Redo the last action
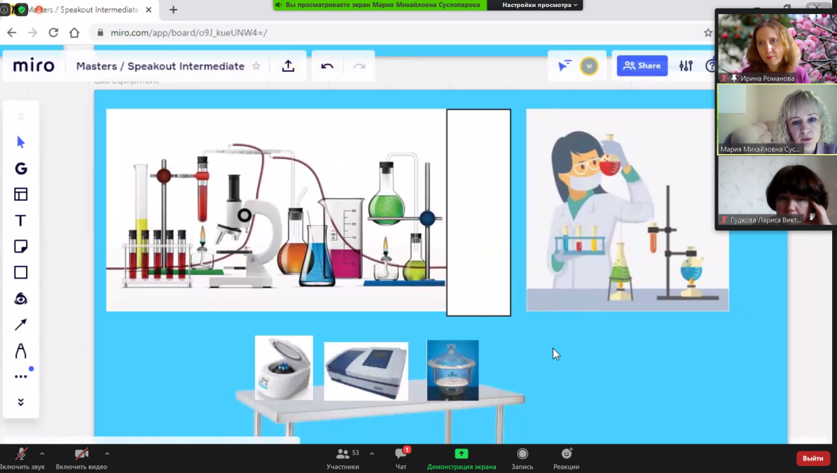 pos(359,66)
